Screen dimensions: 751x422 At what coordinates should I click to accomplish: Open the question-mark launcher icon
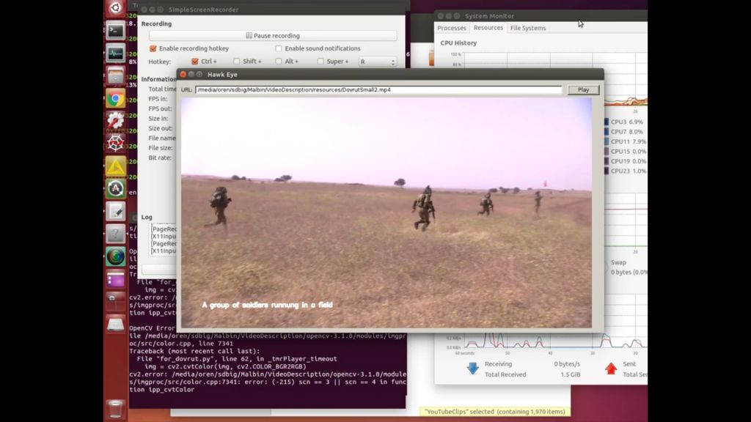tap(115, 234)
